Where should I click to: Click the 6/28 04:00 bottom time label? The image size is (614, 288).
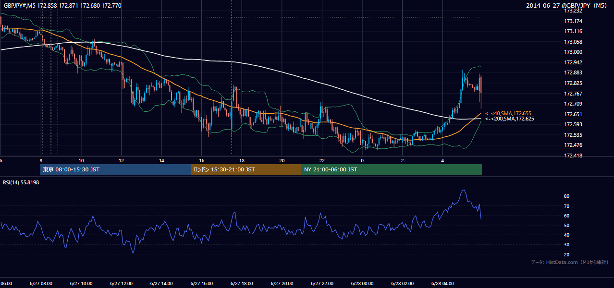pos(442,284)
